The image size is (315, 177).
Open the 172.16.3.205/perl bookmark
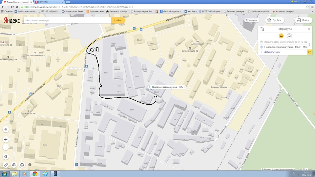click(x=49, y=11)
